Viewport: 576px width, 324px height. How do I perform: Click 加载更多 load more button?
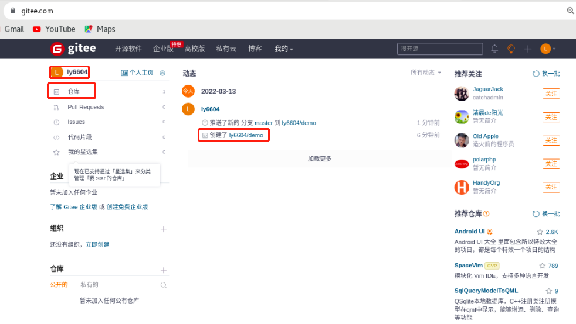[x=319, y=158]
